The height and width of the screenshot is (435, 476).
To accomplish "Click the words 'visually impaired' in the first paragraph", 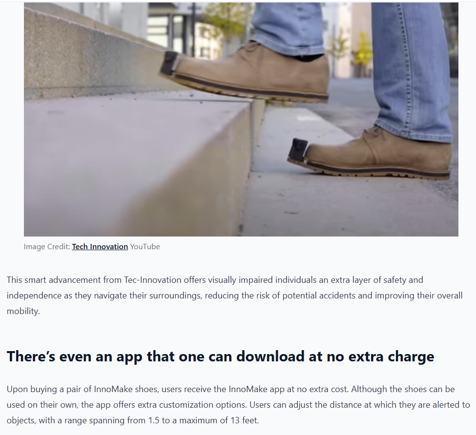I will tap(241, 280).
